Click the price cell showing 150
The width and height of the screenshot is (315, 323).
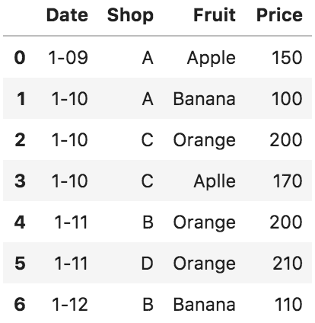(x=287, y=57)
